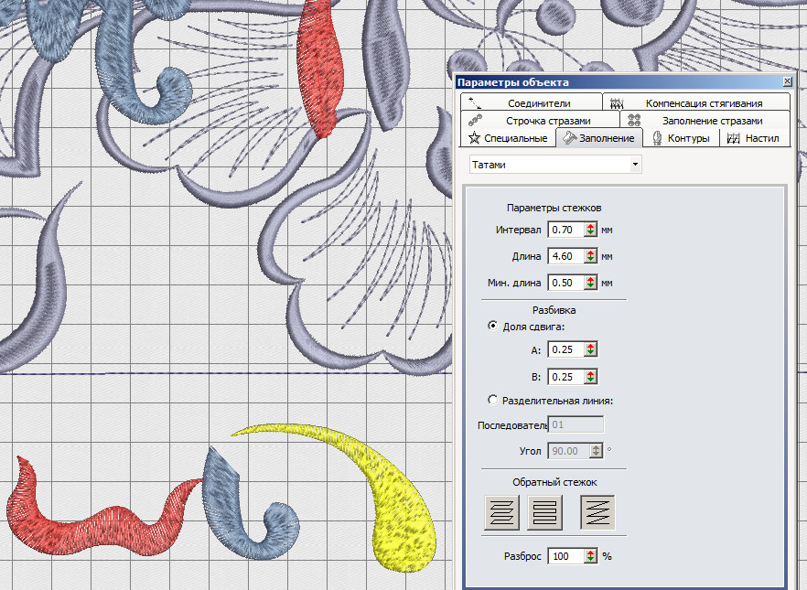Viewport: 807px width, 590px height.
Task: Adjust the Разброс spinner arrows
Action: (x=591, y=556)
